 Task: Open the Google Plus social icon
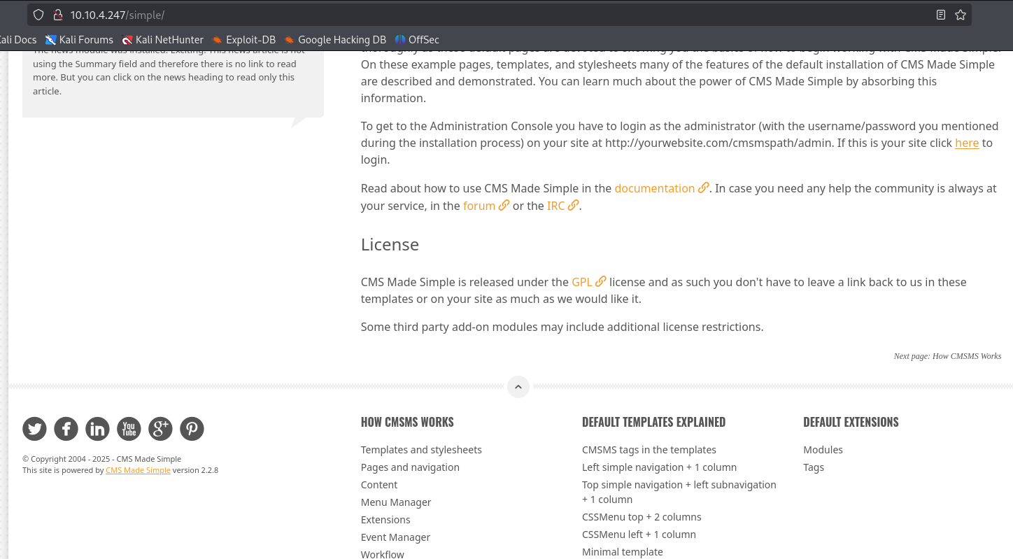click(x=160, y=428)
